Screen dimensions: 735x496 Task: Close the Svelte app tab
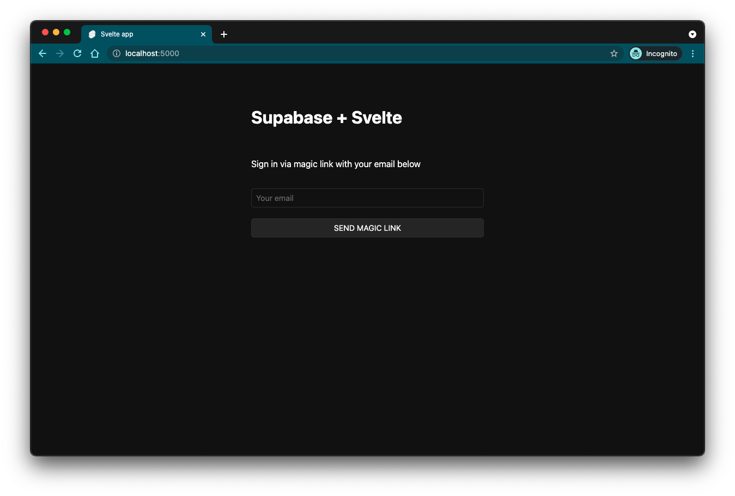coord(203,34)
